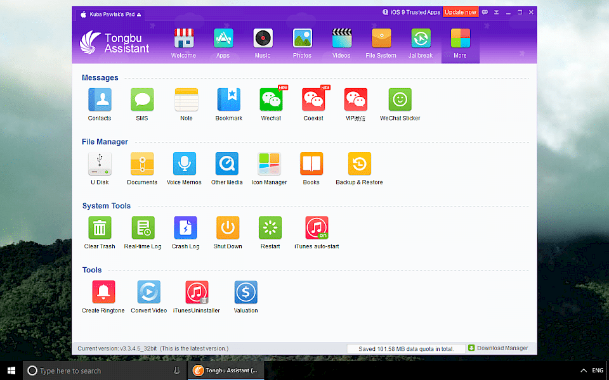Click the ENG language indicator
The height and width of the screenshot is (380, 609).
[x=598, y=370]
